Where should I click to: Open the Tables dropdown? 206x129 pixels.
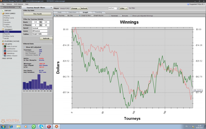pyautogui.click(x=48, y=34)
